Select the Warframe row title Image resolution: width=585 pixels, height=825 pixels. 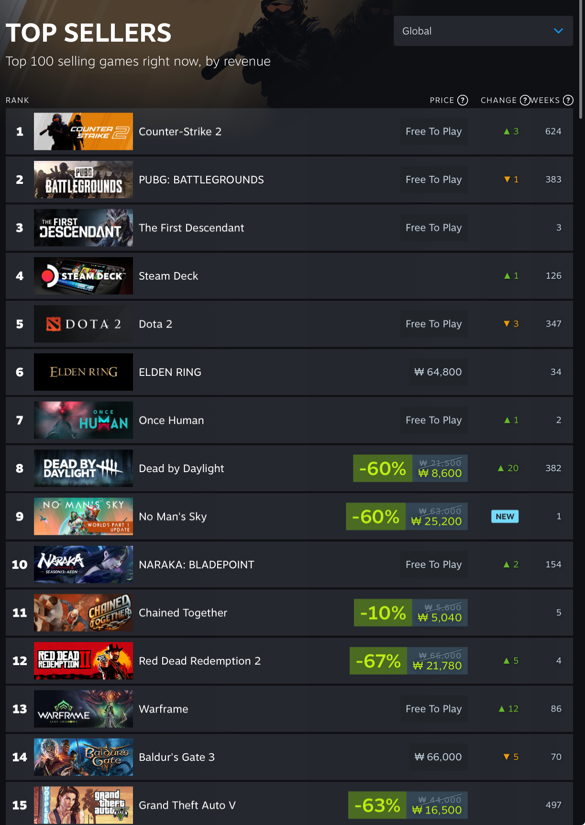(x=164, y=709)
